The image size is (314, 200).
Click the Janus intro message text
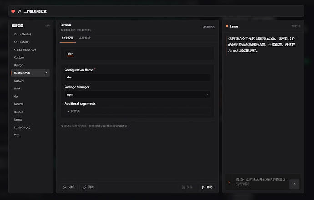coord(262,44)
